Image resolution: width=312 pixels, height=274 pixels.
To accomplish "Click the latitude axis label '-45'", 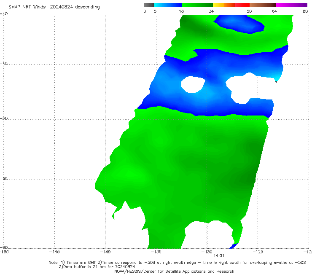I will point(4,64).
